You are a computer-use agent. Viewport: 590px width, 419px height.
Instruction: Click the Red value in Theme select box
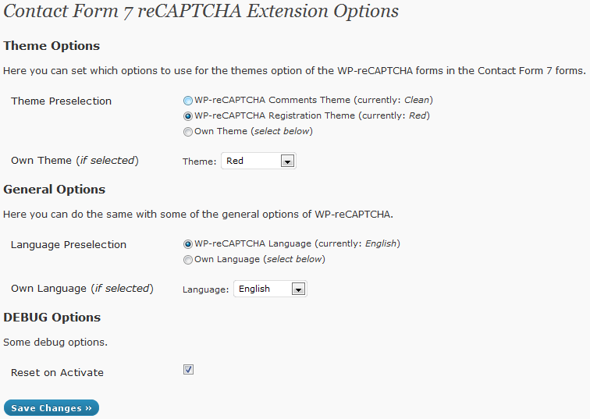tap(250, 161)
